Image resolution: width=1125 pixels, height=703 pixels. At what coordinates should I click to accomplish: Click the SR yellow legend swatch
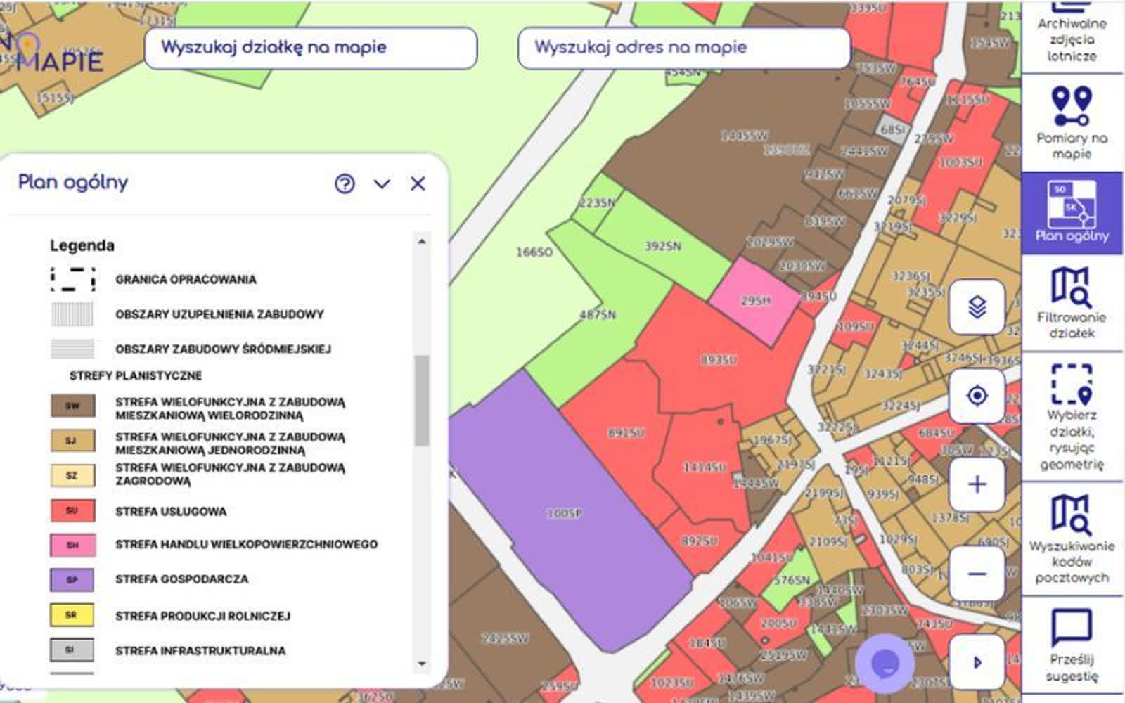click(72, 615)
